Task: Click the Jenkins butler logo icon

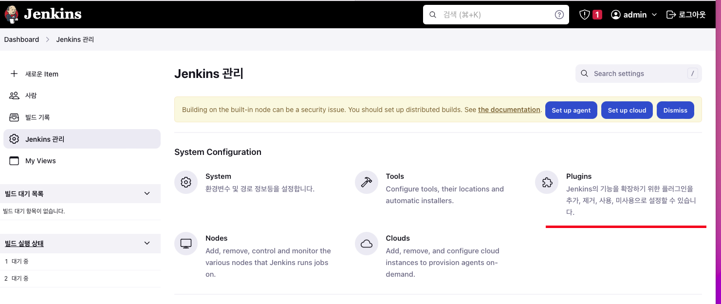Action: pyautogui.click(x=12, y=14)
